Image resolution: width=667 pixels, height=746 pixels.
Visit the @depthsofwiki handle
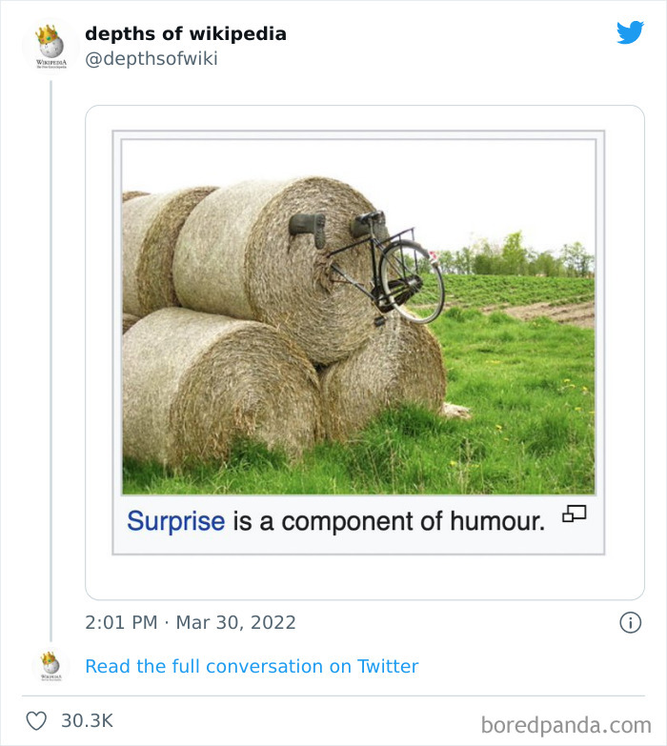coord(151,59)
